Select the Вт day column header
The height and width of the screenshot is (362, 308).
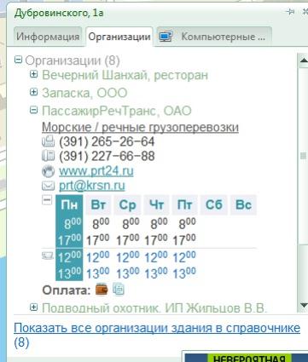tap(98, 204)
